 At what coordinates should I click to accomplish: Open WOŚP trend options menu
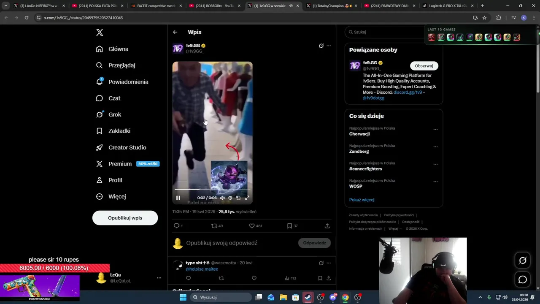click(435, 182)
